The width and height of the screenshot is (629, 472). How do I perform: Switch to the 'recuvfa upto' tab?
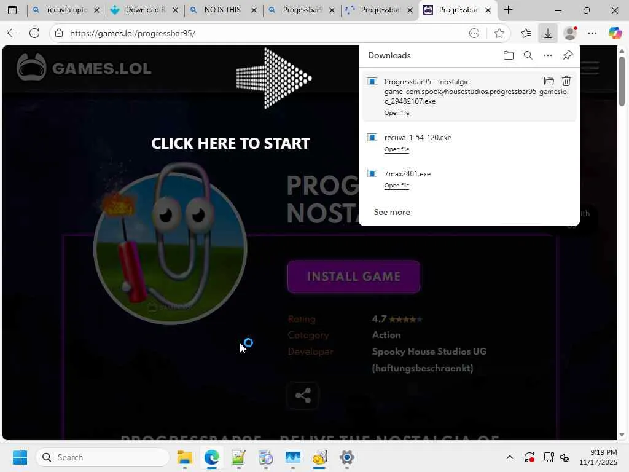coord(66,10)
